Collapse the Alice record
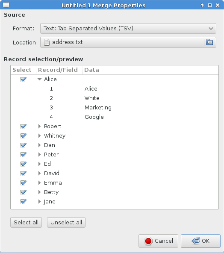 39,79
